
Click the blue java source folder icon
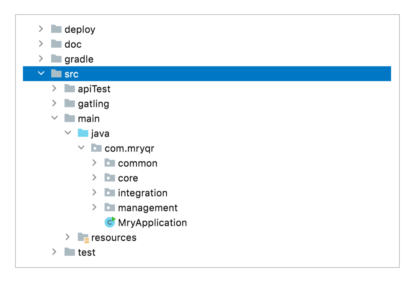[x=83, y=133]
